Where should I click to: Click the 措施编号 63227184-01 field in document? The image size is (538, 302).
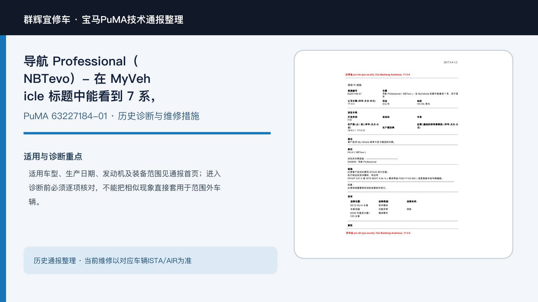point(355,92)
